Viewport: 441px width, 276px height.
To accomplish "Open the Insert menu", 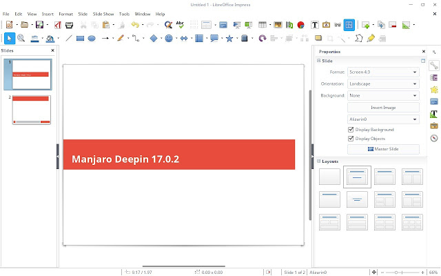I will (x=48, y=14).
